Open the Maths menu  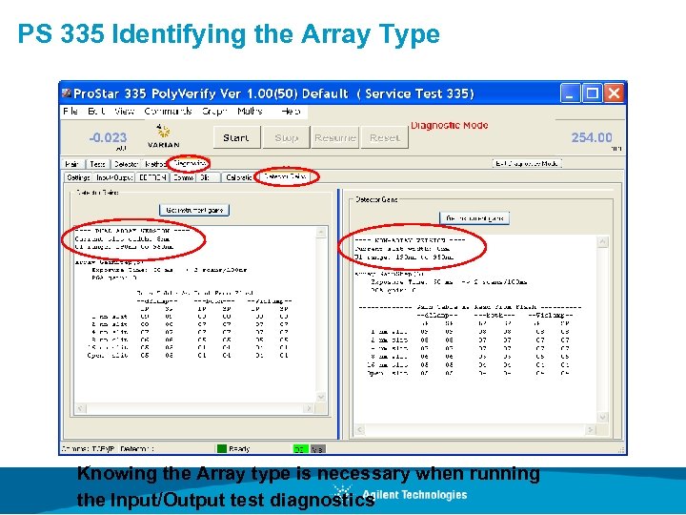[x=250, y=112]
